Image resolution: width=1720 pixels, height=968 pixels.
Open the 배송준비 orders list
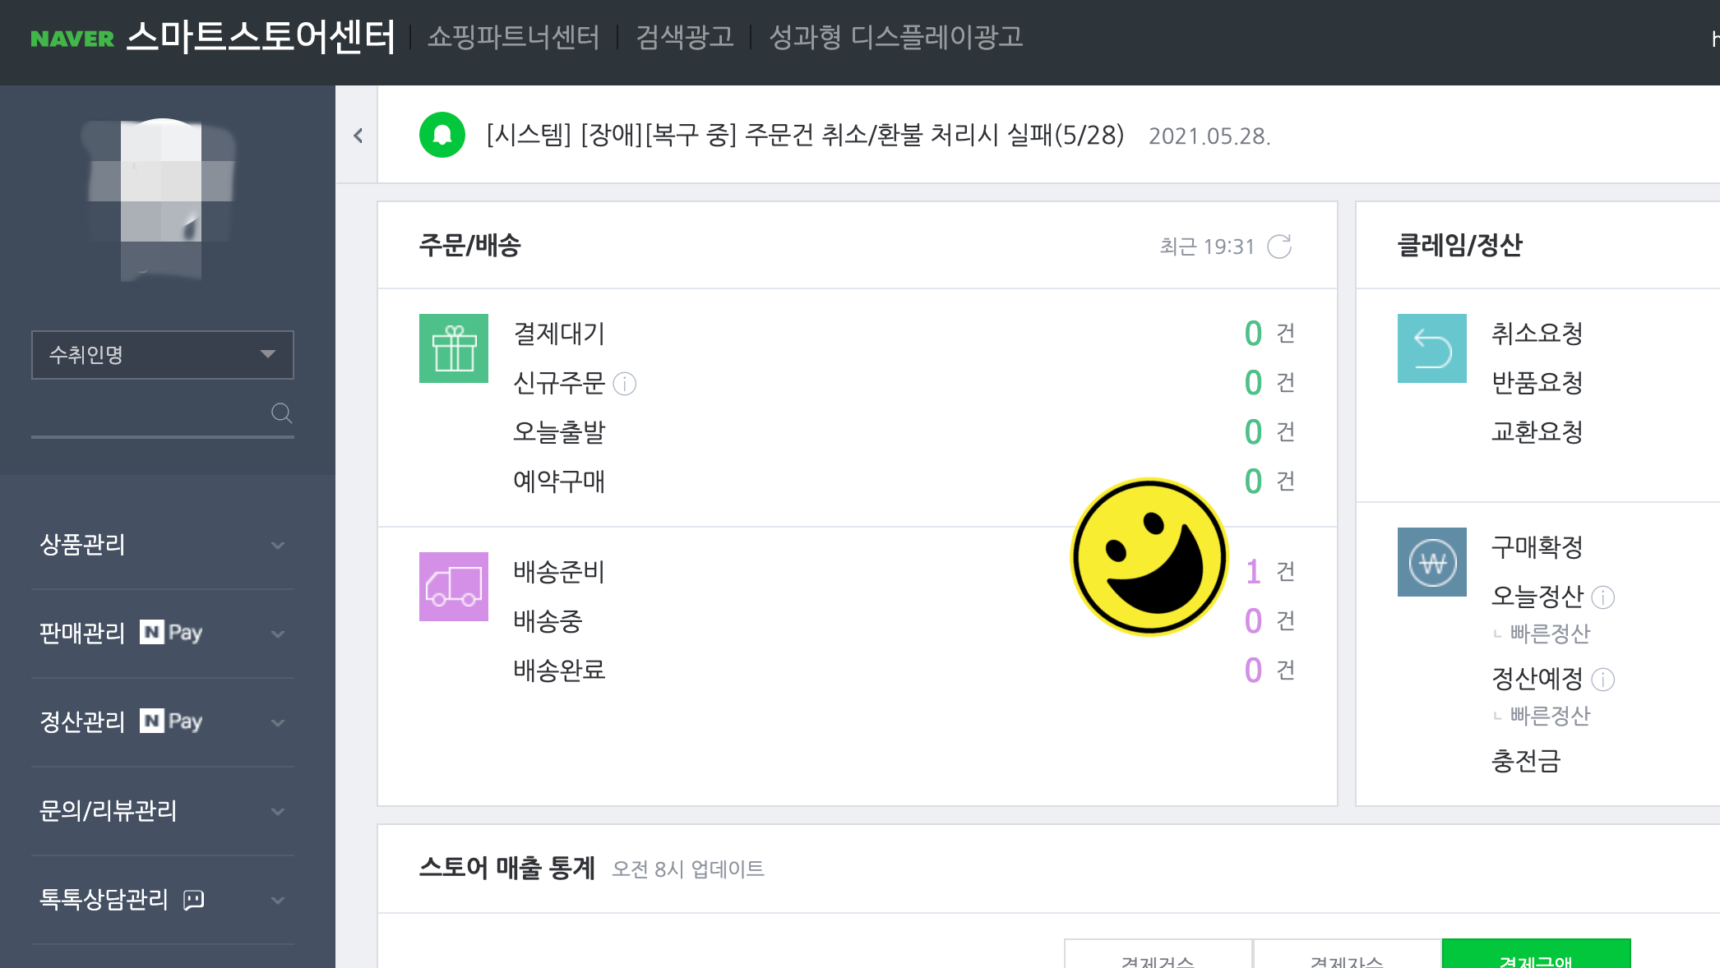point(560,574)
